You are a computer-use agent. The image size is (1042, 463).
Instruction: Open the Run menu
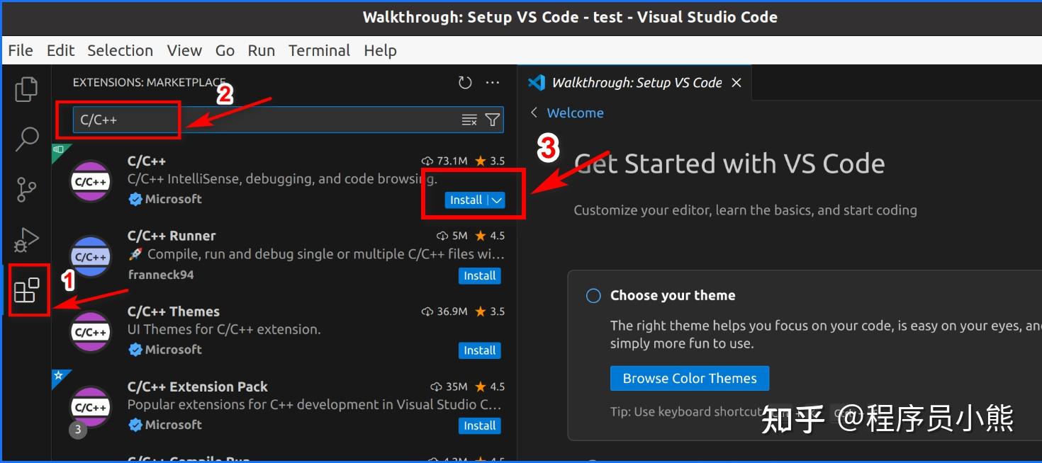[261, 50]
